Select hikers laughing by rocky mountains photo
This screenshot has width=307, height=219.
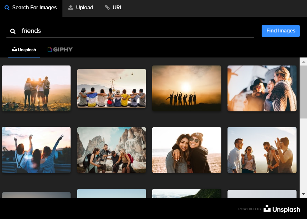(x=112, y=150)
